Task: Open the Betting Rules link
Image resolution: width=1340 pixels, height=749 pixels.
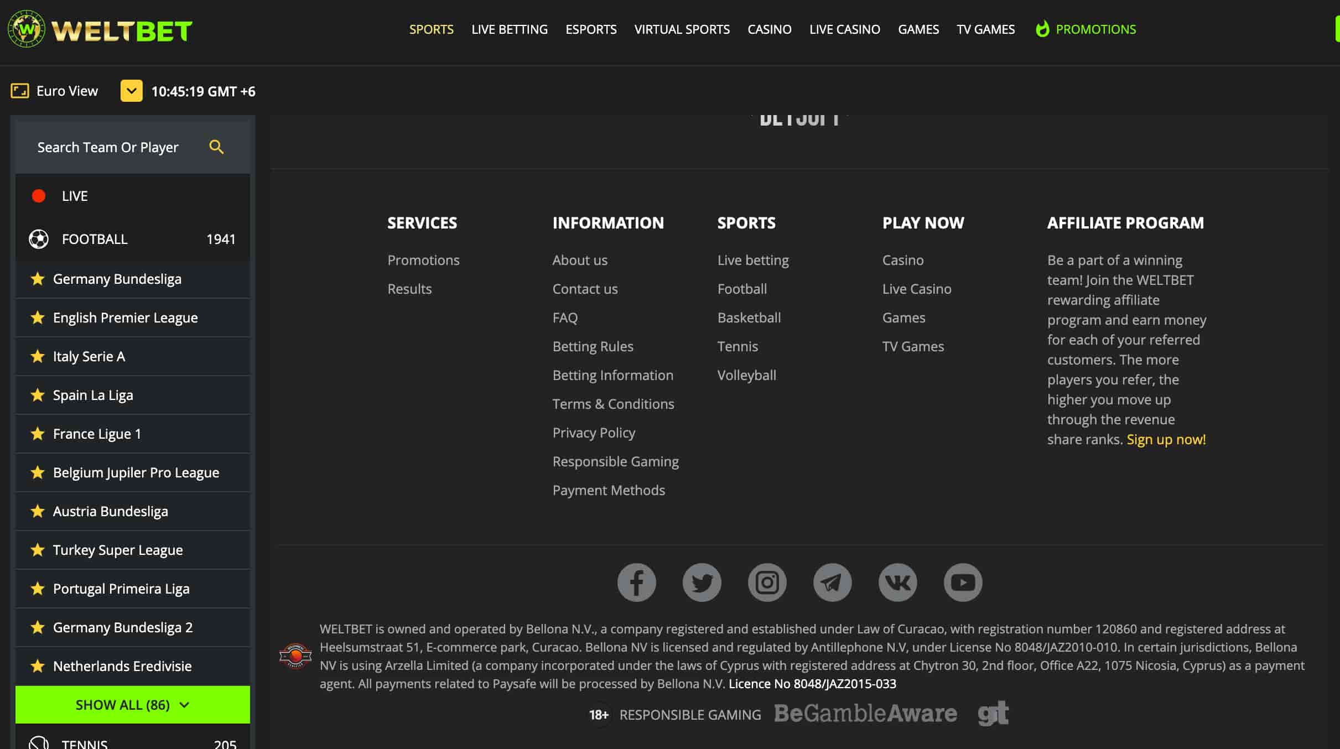Action: 593,346
